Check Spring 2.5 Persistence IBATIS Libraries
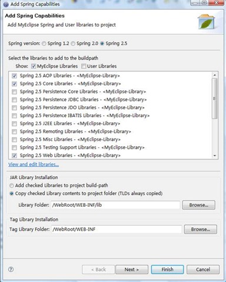The image size is (226, 282). click(14, 116)
